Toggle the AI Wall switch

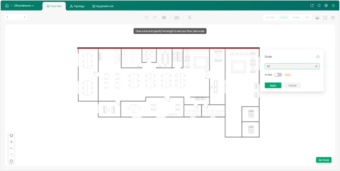click(278, 75)
